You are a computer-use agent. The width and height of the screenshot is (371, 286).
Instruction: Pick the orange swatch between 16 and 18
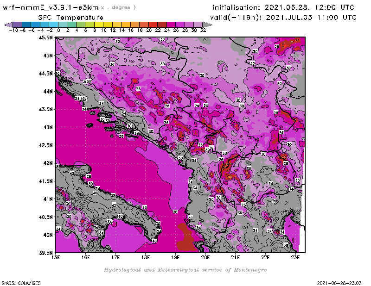pos(135,25)
